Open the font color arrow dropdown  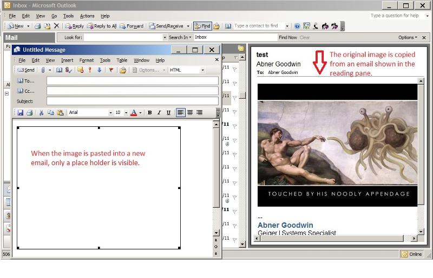coord(140,112)
